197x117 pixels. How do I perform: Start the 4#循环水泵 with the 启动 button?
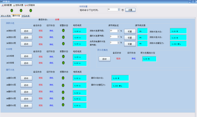click(x=26, y=99)
